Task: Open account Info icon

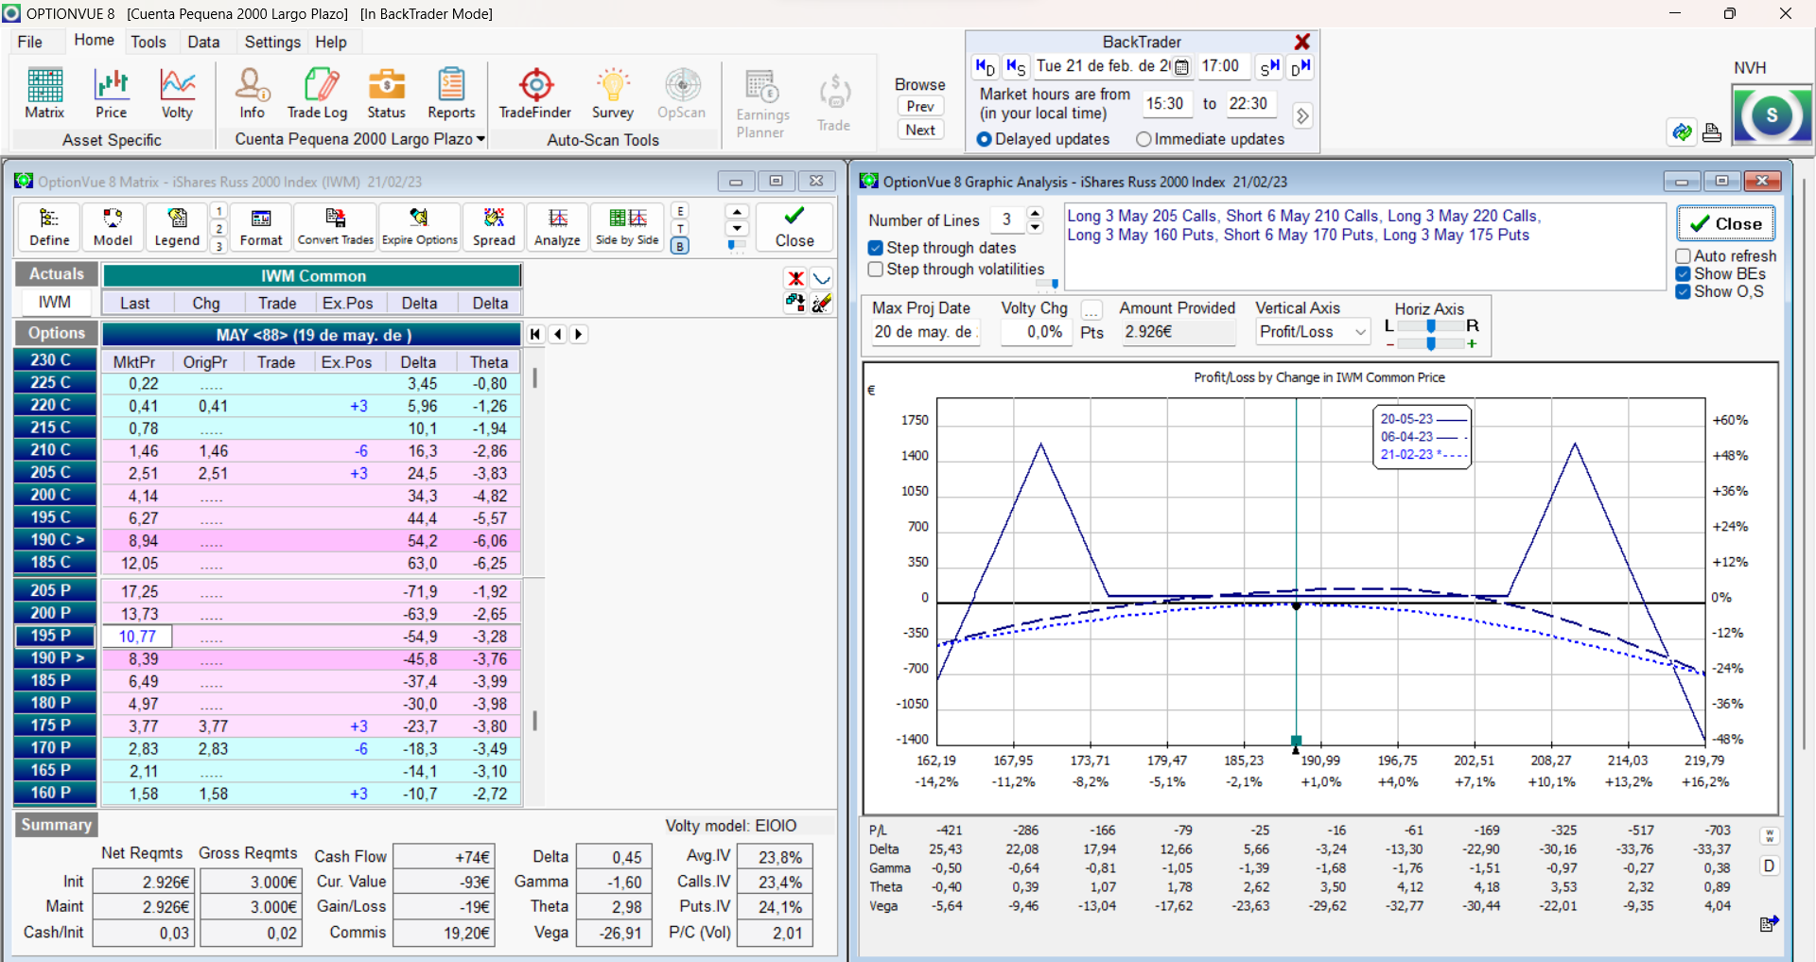Action: (252, 94)
